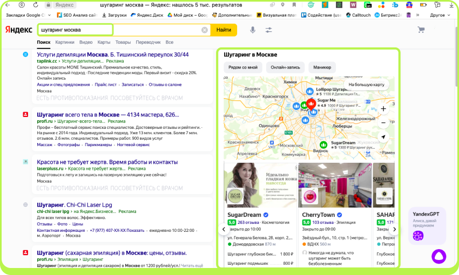Zoom in the map with plus button
Viewport: 459px width, 275px height.
tap(383, 109)
